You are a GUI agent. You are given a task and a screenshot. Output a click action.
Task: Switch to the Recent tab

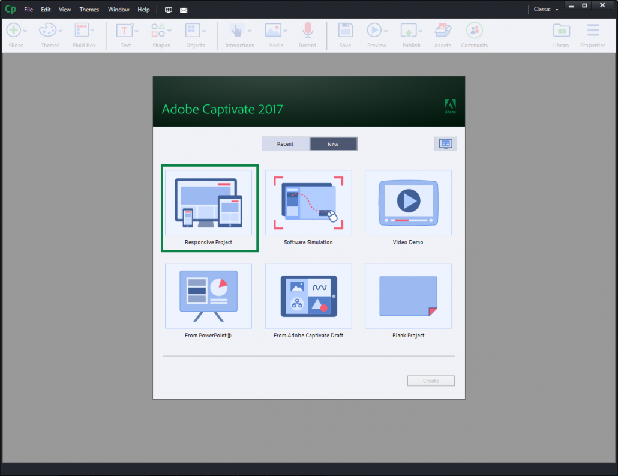pyautogui.click(x=286, y=144)
